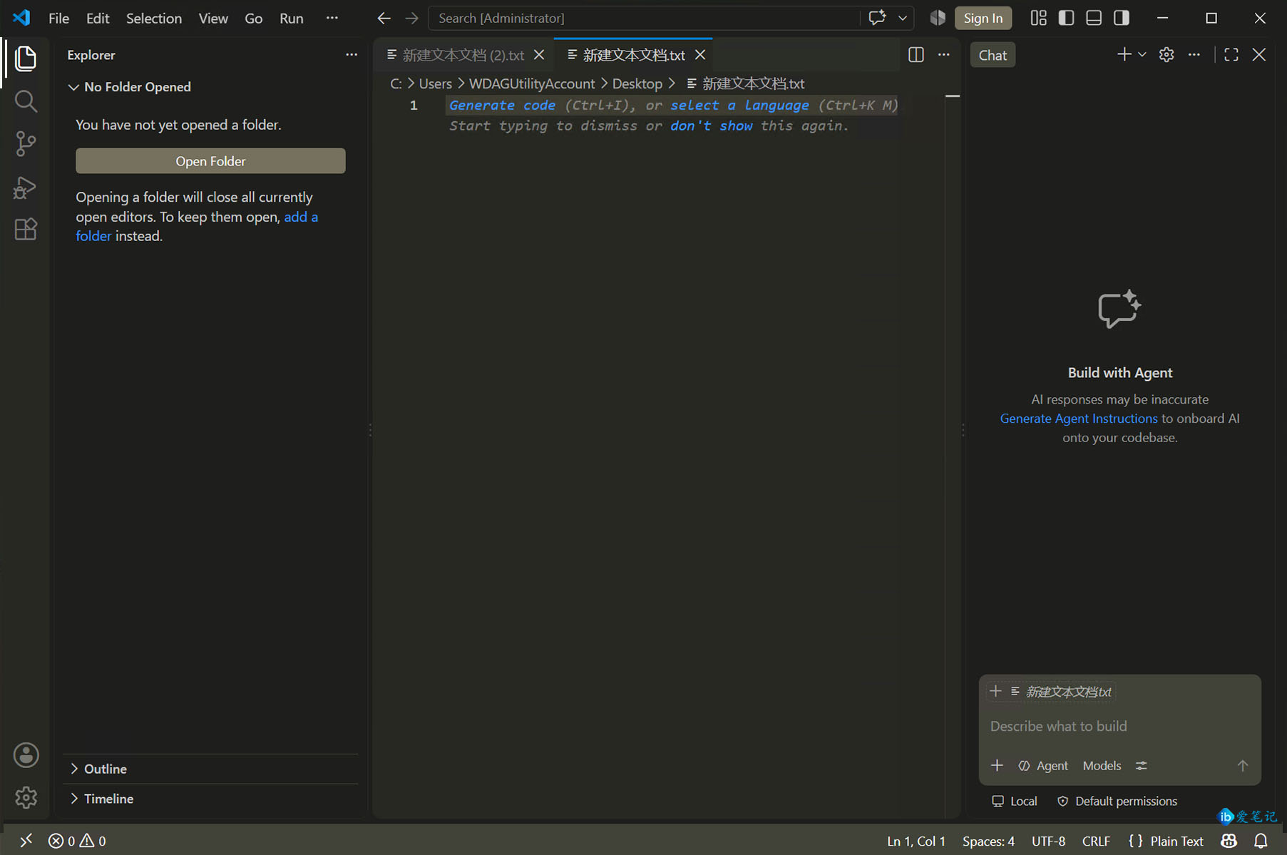
Task: Open the Extensions view
Action: coord(26,230)
